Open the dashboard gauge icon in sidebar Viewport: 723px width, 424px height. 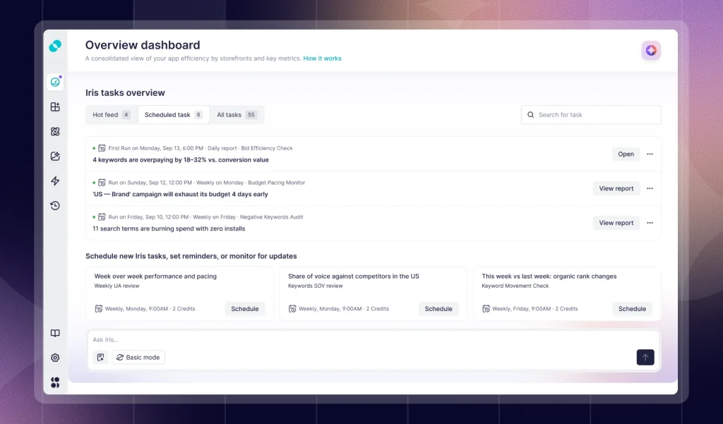coord(55,82)
